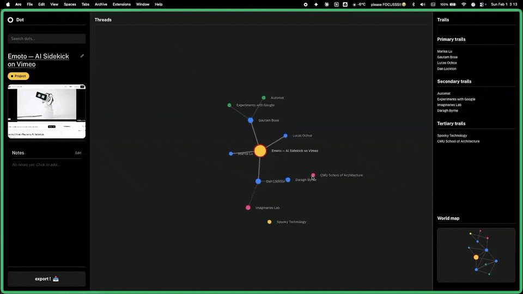Select the blue Lucas Ochoa node
This screenshot has height=294, width=523.
pyautogui.click(x=285, y=136)
